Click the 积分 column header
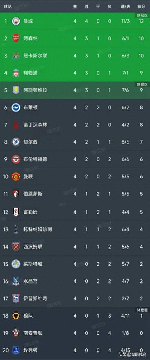The image size is (150, 360). pyautogui.click(x=141, y=6)
